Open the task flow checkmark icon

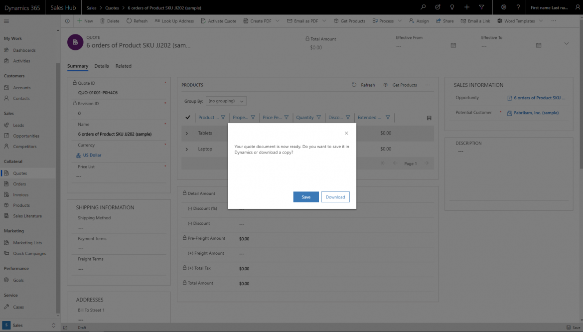coord(437,7)
